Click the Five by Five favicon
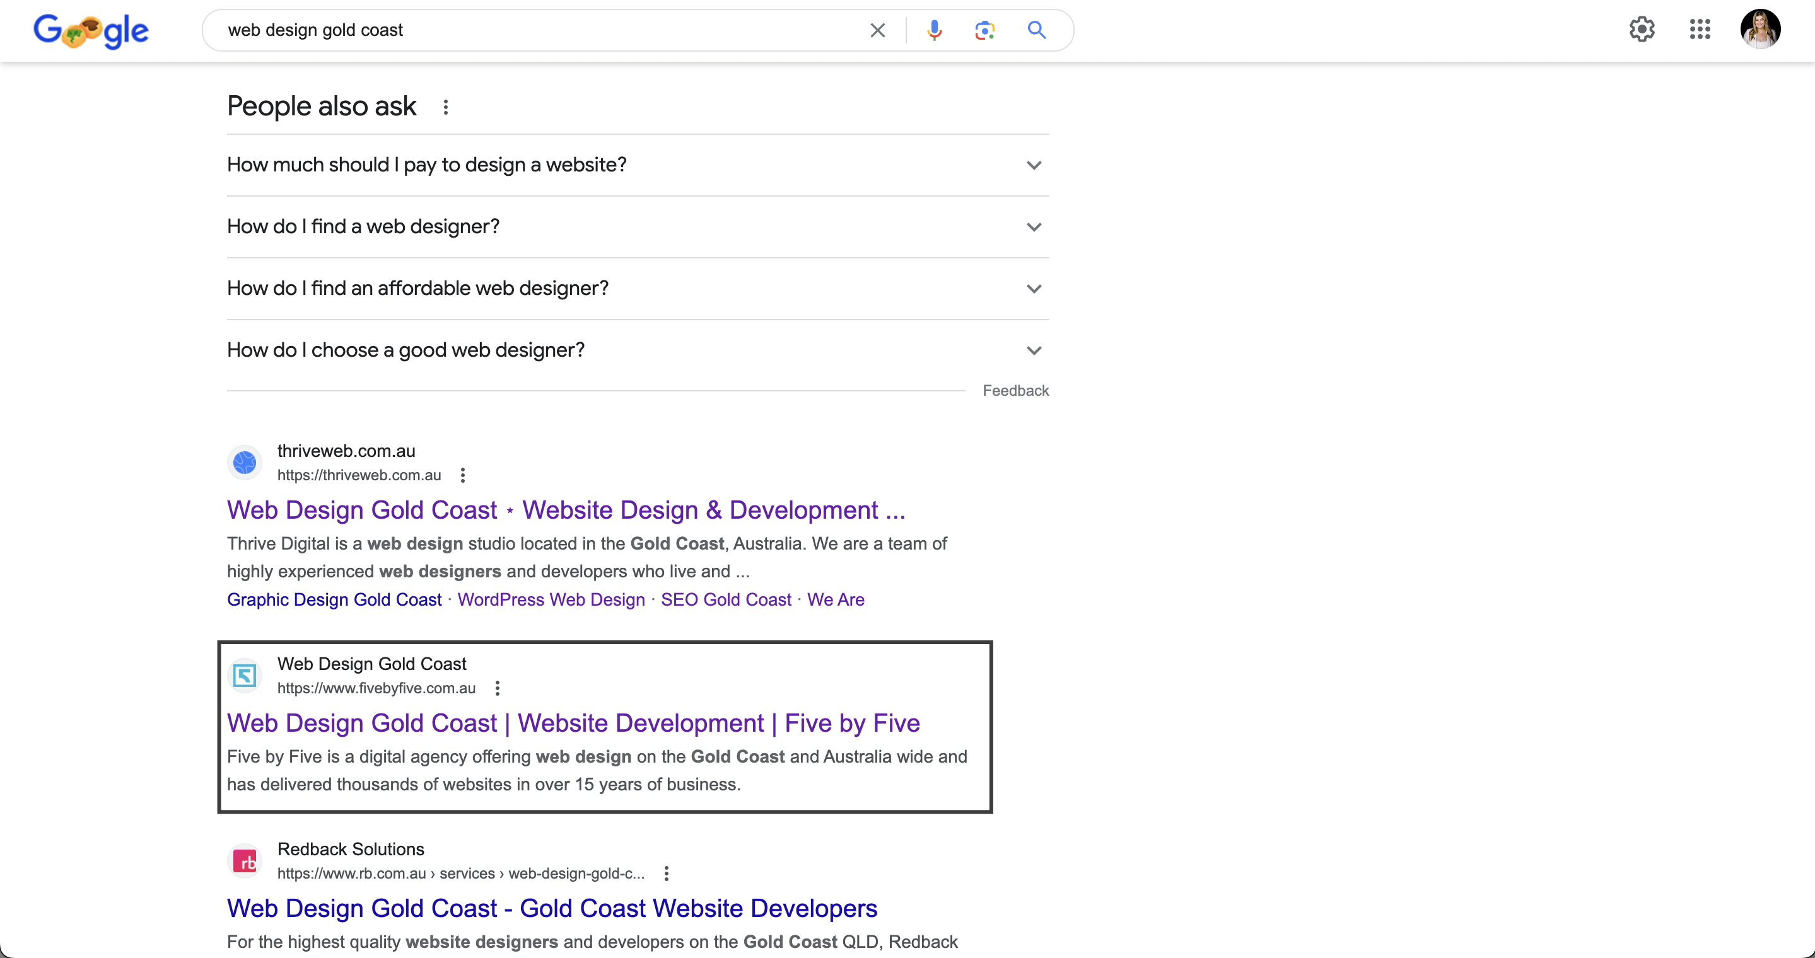Image resolution: width=1815 pixels, height=958 pixels. 245,676
